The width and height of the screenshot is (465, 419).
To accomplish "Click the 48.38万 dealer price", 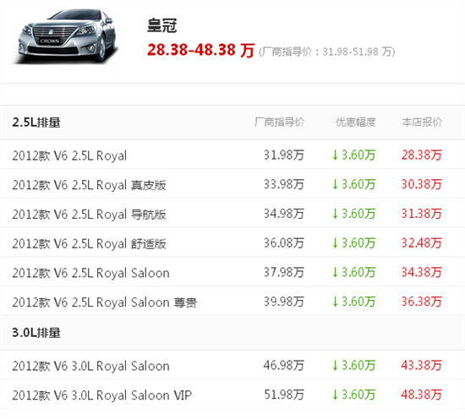I will [421, 395].
